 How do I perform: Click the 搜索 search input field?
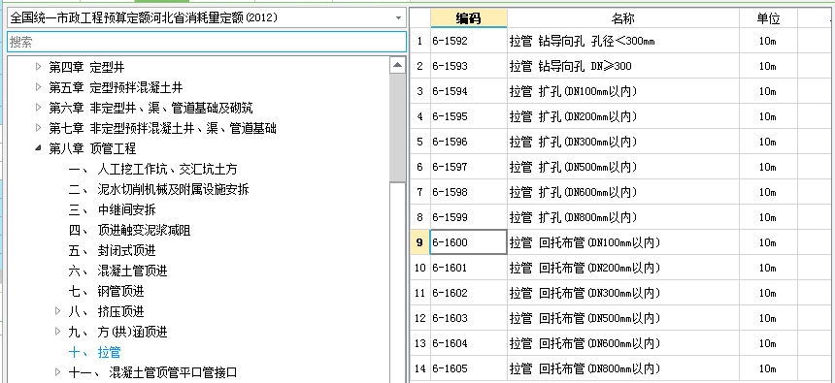click(207, 42)
